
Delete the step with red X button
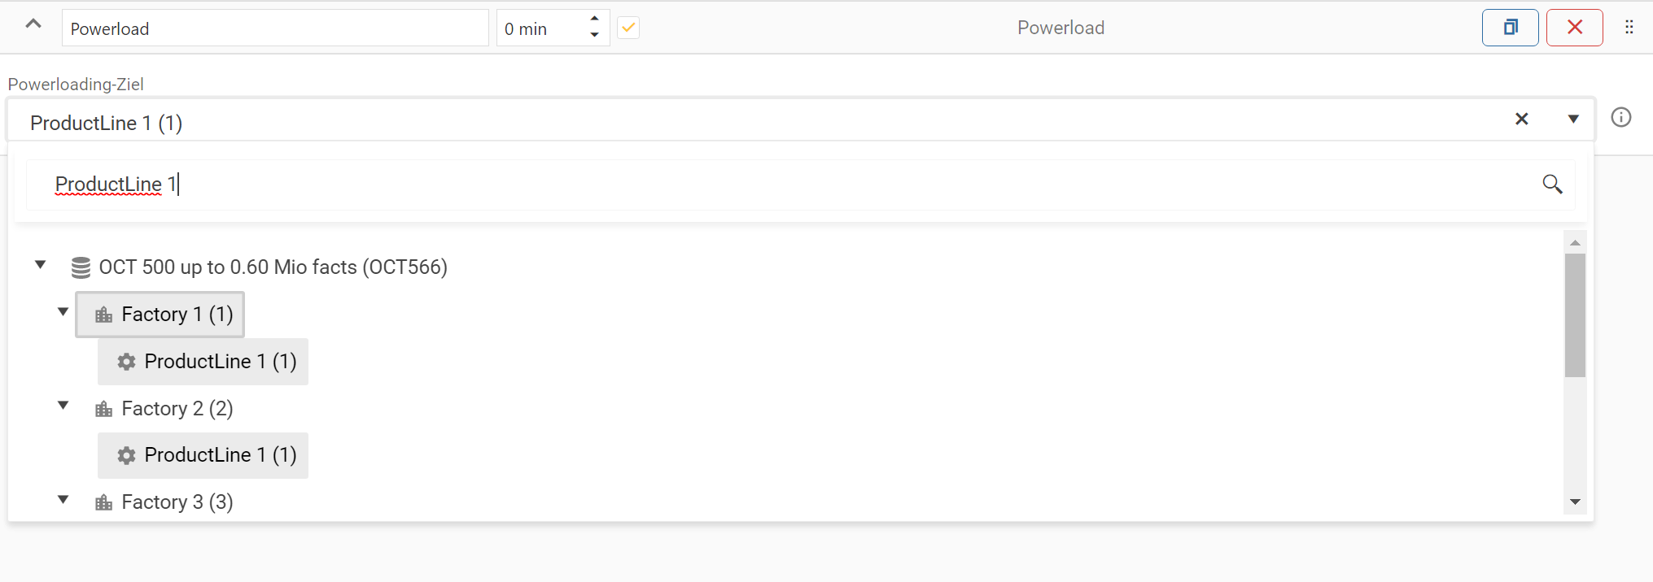pyautogui.click(x=1574, y=28)
